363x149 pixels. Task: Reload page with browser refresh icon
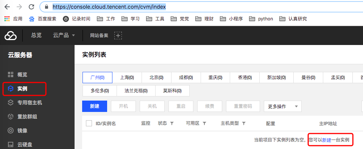31,7
